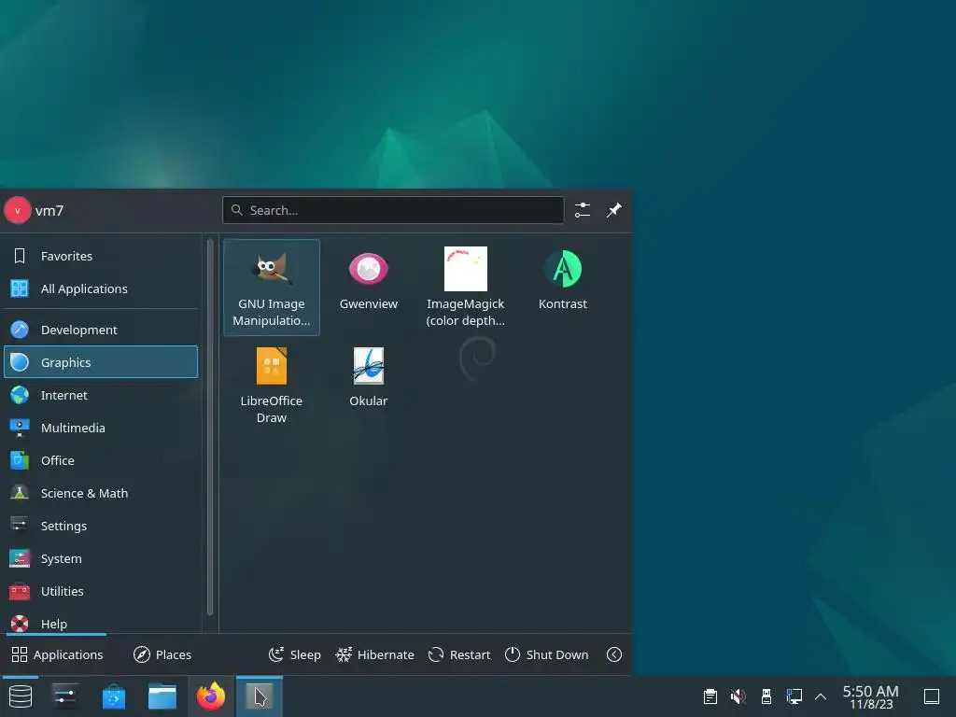Switch to the Applications tab
Screen dimensions: 956x717
coord(58,654)
